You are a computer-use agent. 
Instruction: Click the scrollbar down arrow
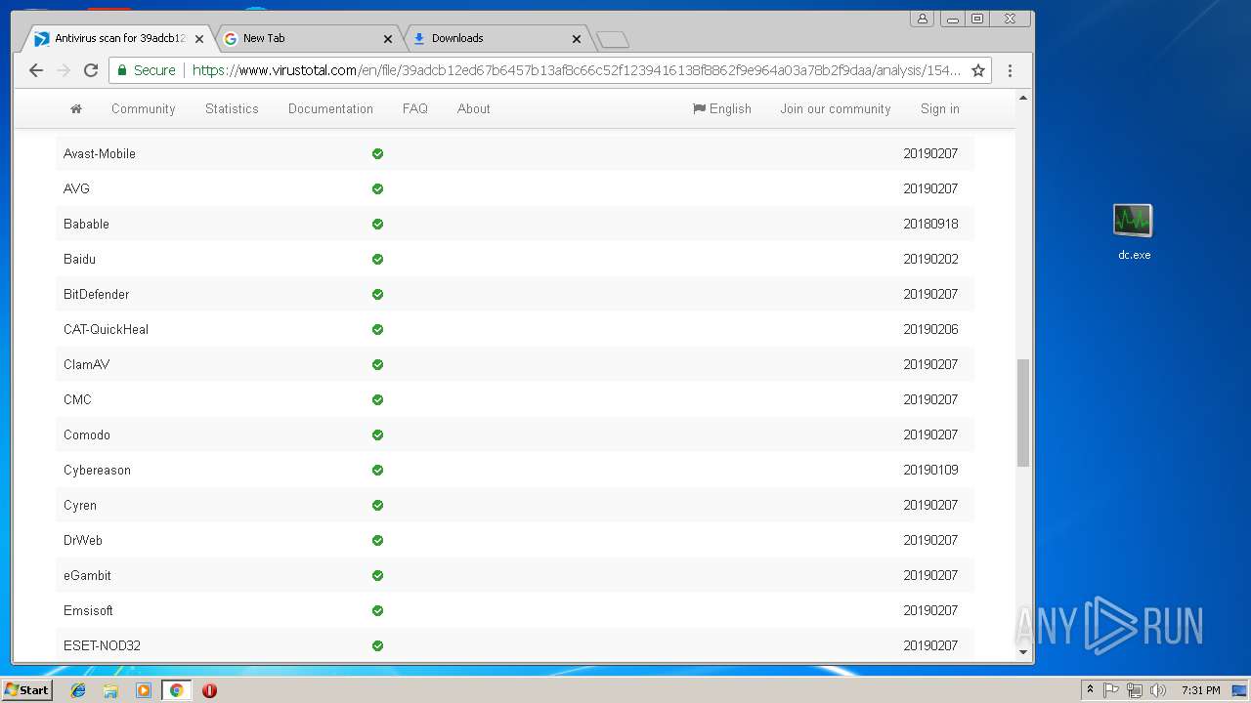[x=1023, y=651]
